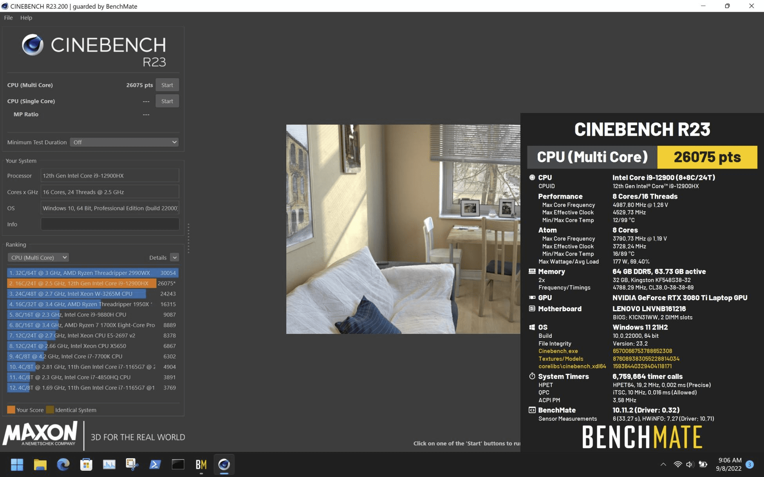
Task: Start the CPU Single Core test
Action: pos(167,101)
